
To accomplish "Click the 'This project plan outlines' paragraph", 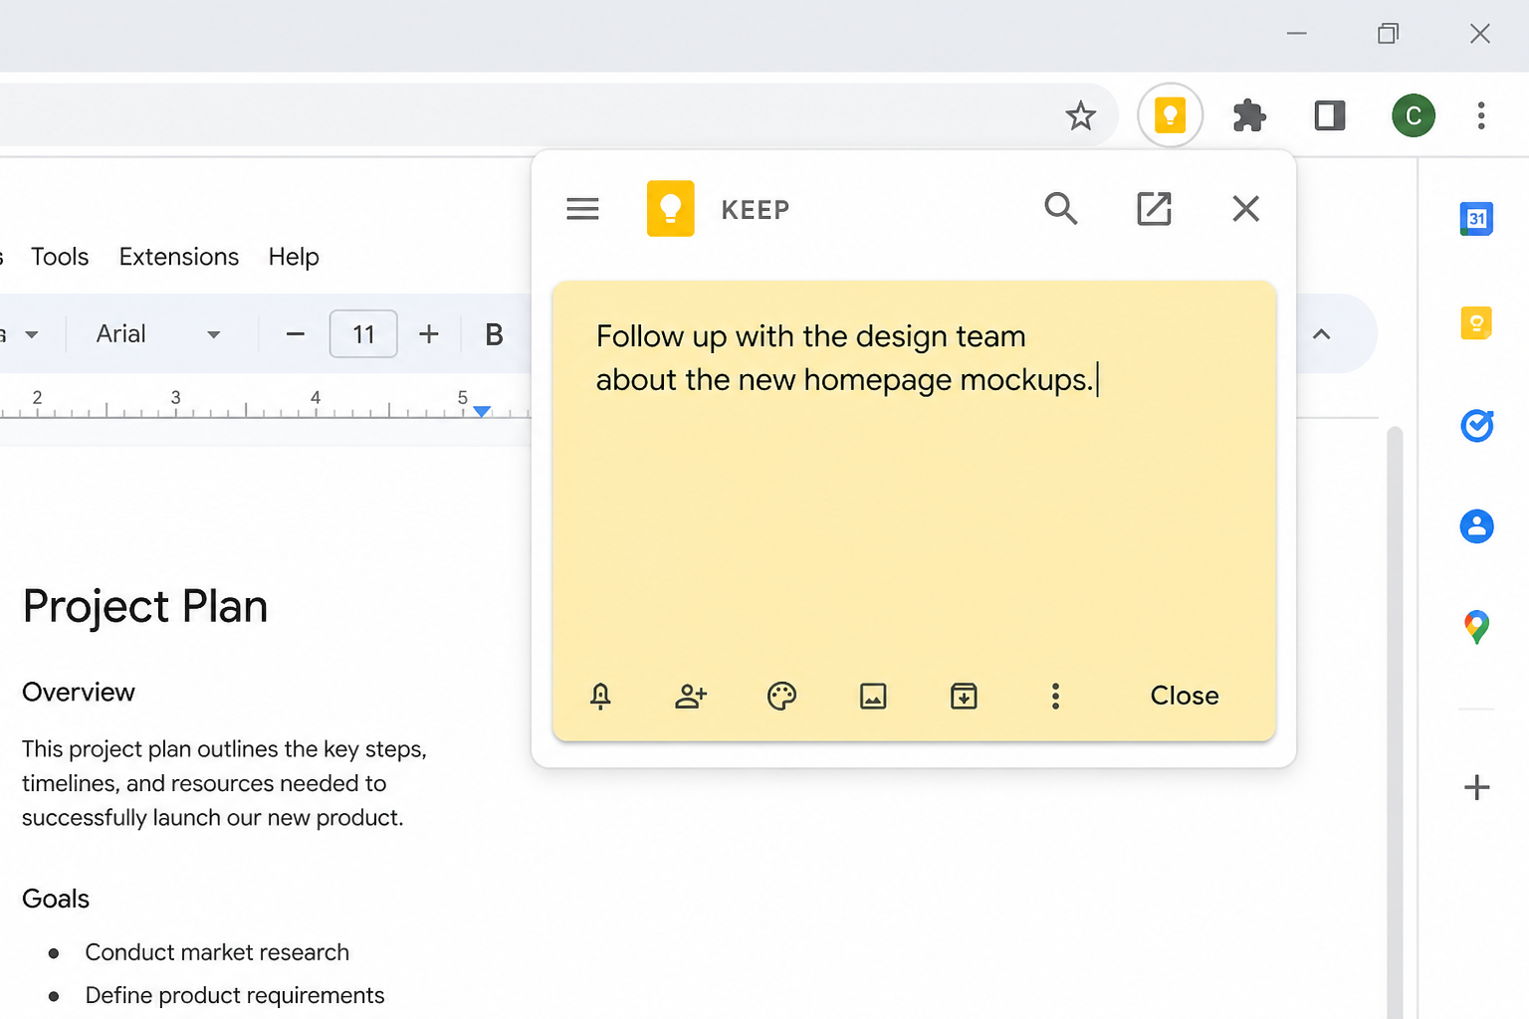I will pos(224,783).
